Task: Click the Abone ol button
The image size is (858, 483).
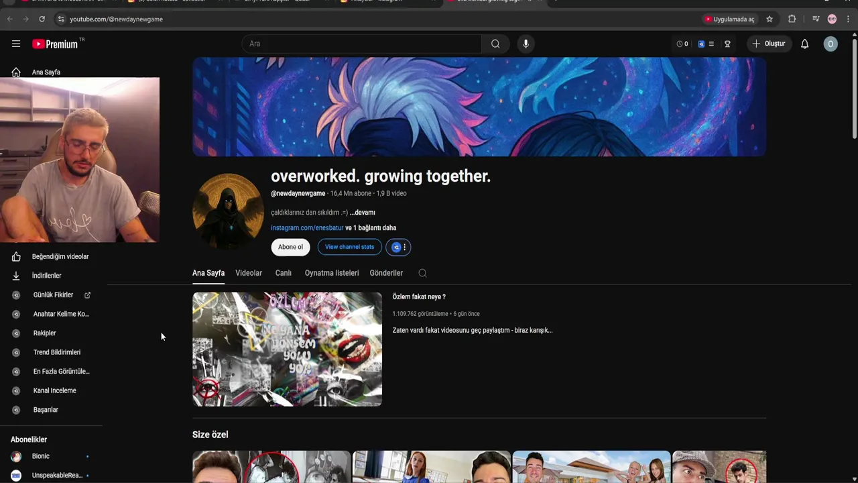Action: click(290, 247)
